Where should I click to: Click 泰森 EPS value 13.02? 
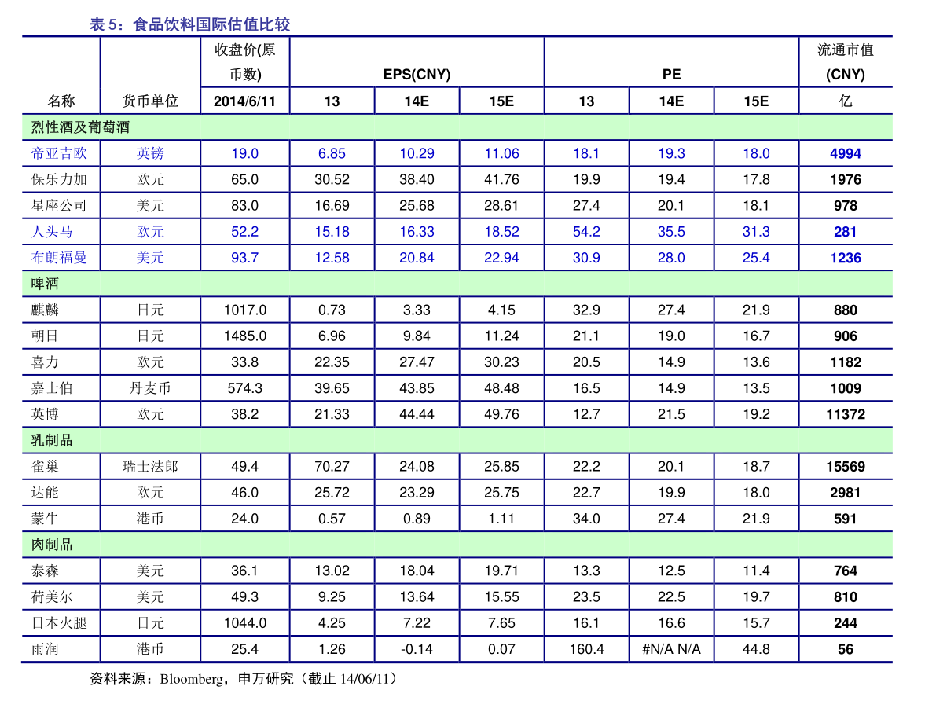pyautogui.click(x=332, y=571)
